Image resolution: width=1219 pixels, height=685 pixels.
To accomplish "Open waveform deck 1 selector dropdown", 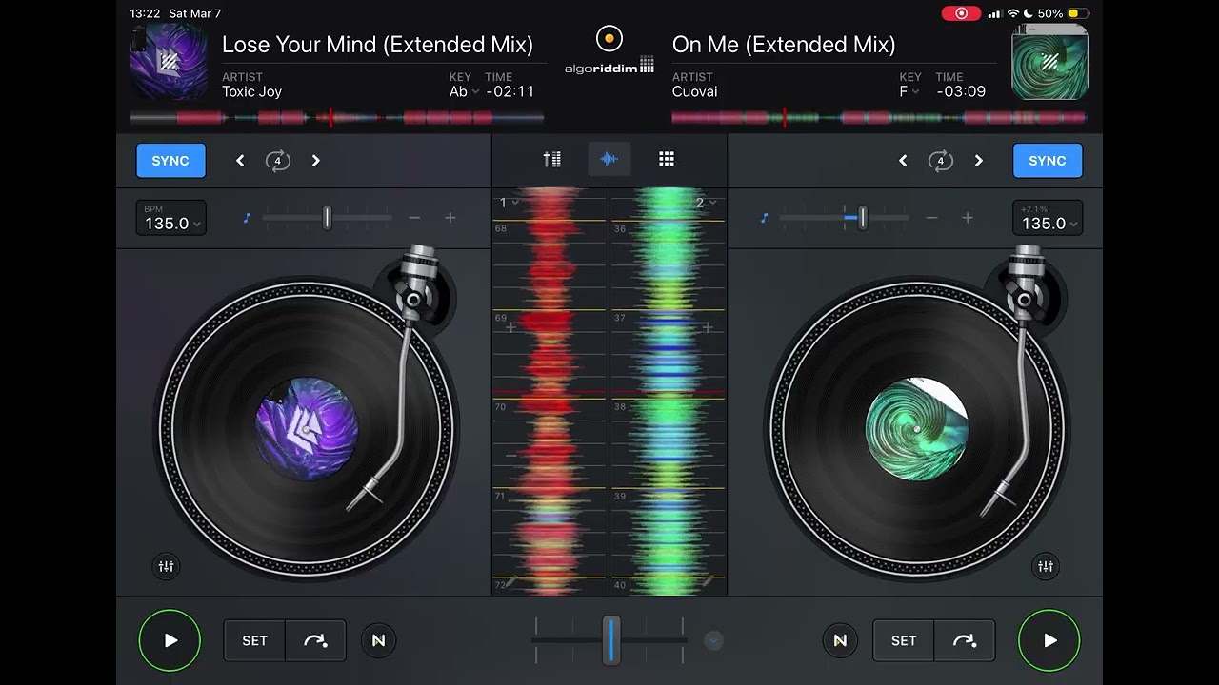I will click(x=510, y=203).
